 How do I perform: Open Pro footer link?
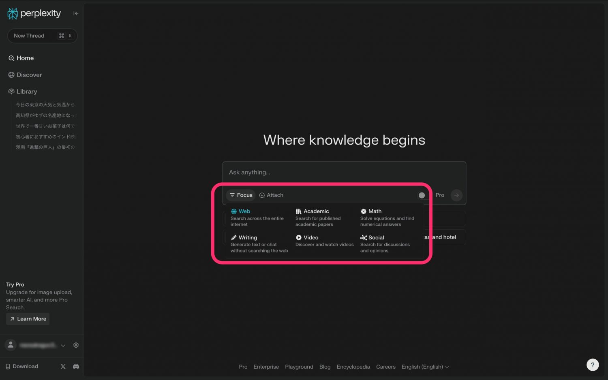tap(243, 367)
